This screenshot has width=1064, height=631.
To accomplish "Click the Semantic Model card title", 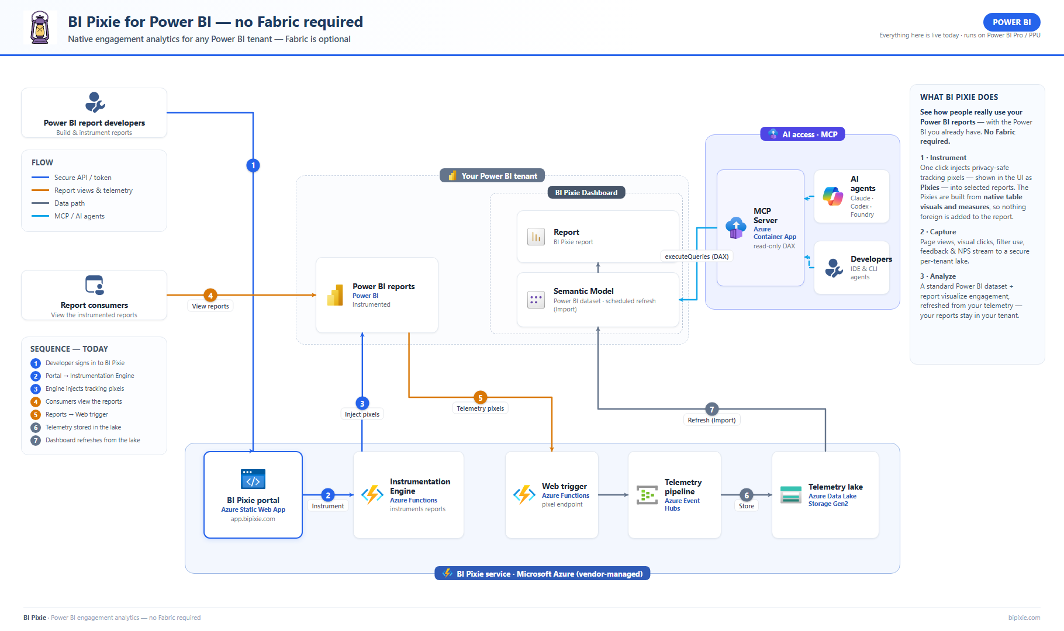I will pyautogui.click(x=583, y=291).
